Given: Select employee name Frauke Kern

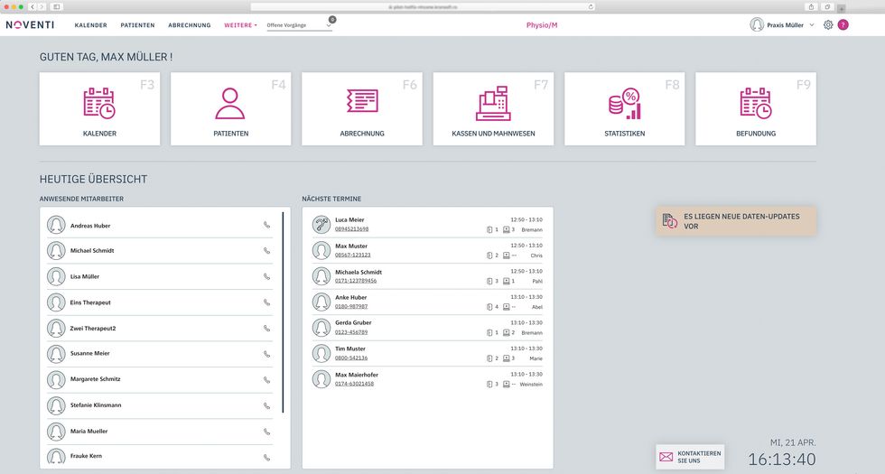Looking at the screenshot, I should click(87, 456).
